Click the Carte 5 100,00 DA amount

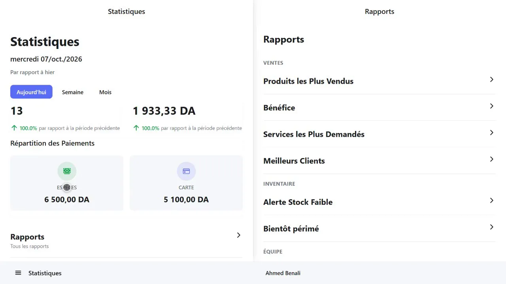186,200
